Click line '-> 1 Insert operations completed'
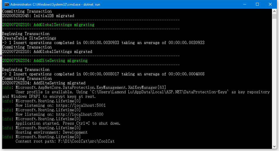 103,43
